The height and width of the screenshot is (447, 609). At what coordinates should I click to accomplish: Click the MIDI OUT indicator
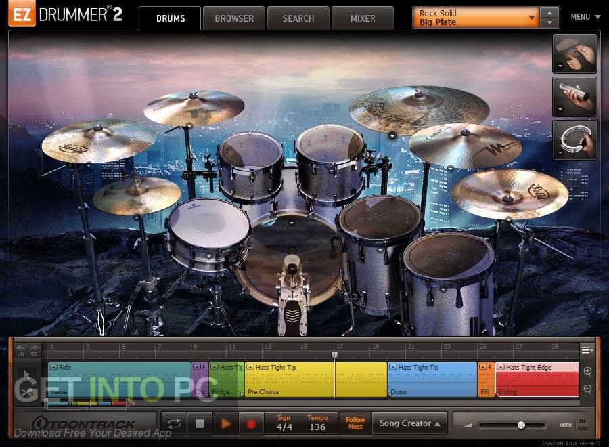click(584, 428)
